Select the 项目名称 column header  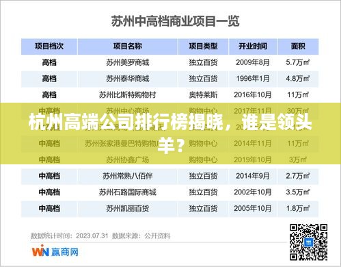tap(128, 47)
